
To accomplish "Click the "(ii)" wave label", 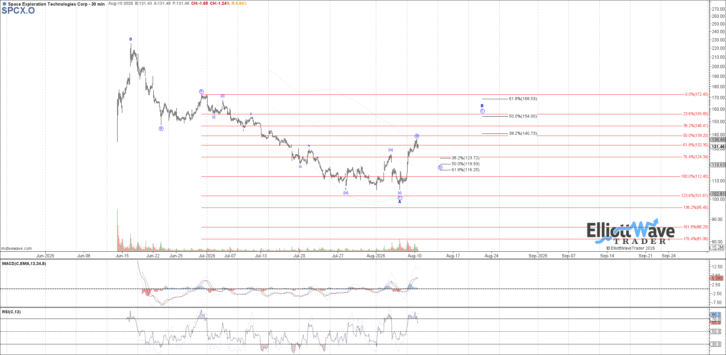I will [222, 96].
